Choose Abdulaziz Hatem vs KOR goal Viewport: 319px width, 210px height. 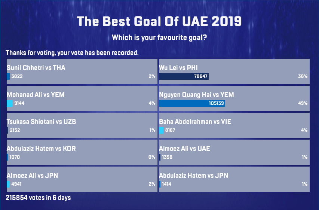pyautogui.click(x=41, y=149)
